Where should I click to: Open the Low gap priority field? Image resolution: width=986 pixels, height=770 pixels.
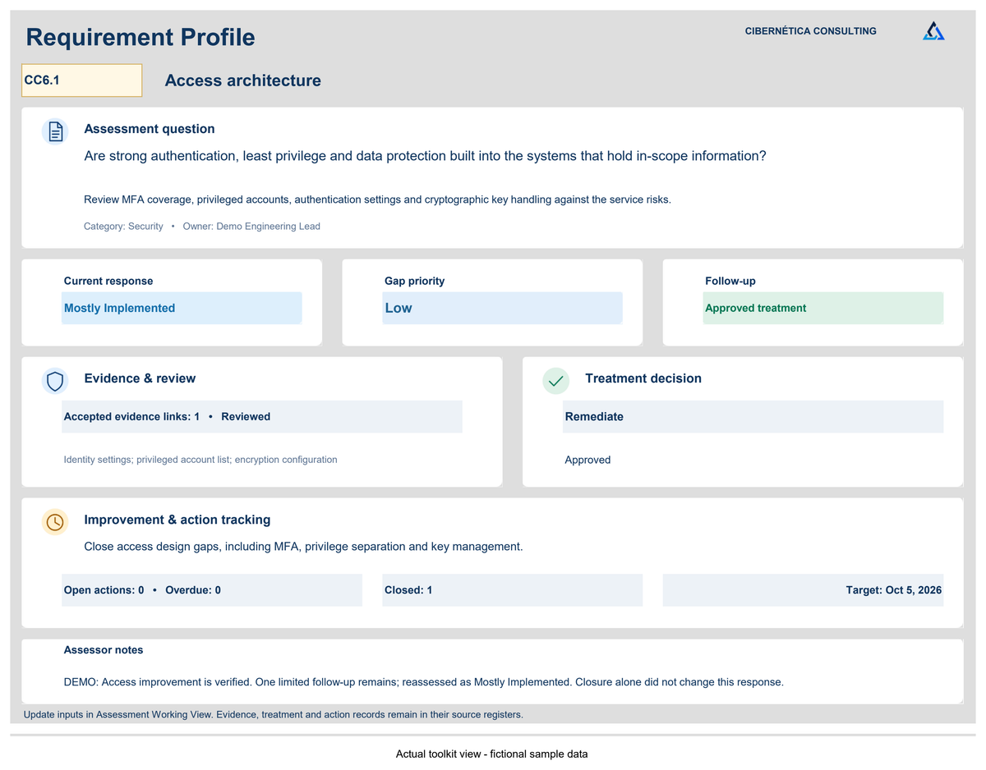(x=502, y=308)
